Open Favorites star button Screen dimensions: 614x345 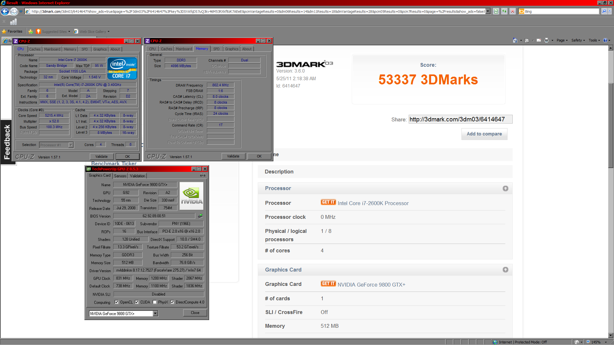click(12, 31)
